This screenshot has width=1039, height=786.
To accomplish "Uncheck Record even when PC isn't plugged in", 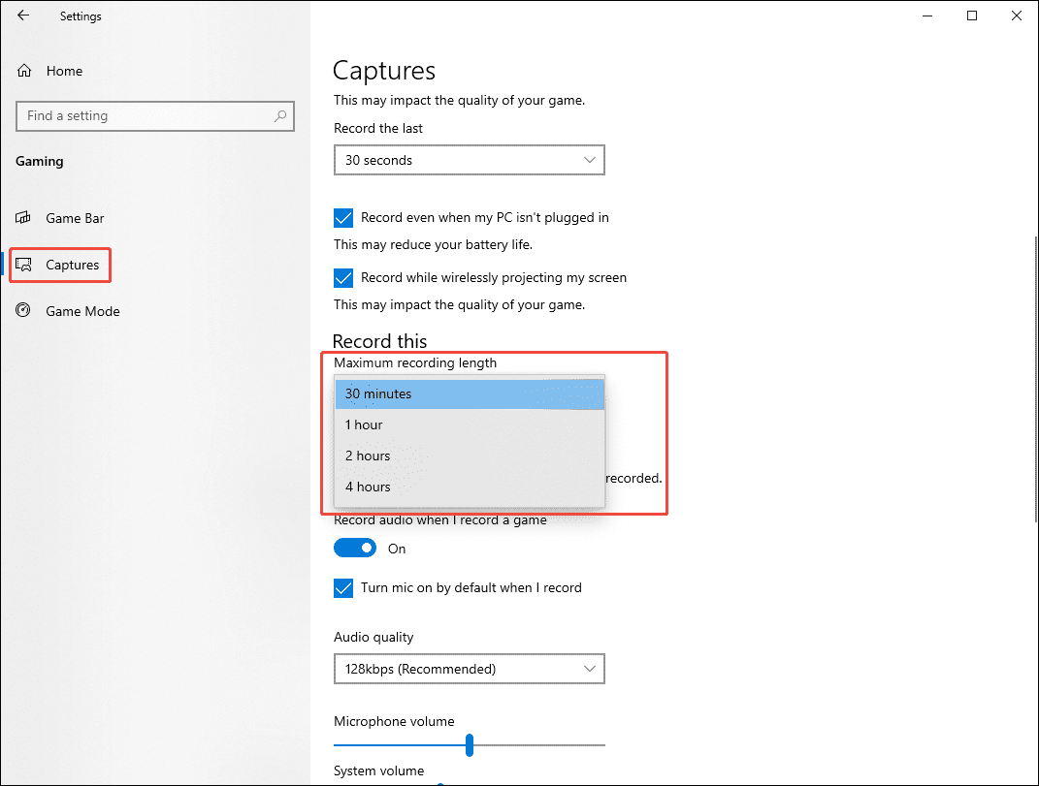I will (343, 218).
